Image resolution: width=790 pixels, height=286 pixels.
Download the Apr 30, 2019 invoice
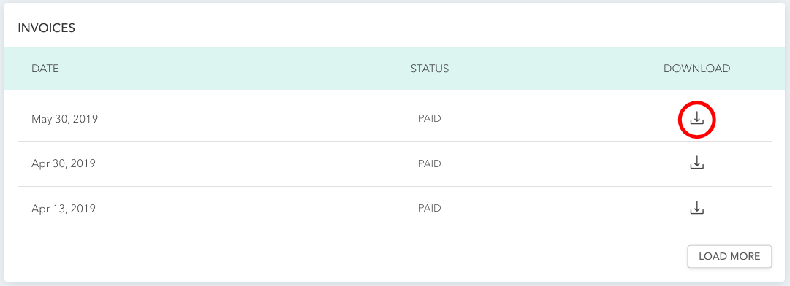[x=696, y=163]
